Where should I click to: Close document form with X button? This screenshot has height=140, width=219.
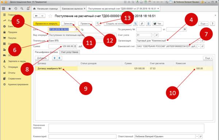[215, 15]
